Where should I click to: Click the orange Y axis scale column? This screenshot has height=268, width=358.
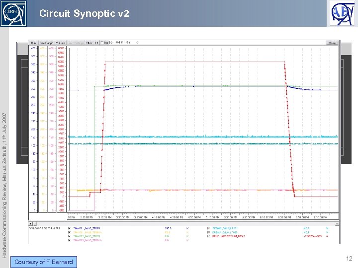(x=43, y=129)
